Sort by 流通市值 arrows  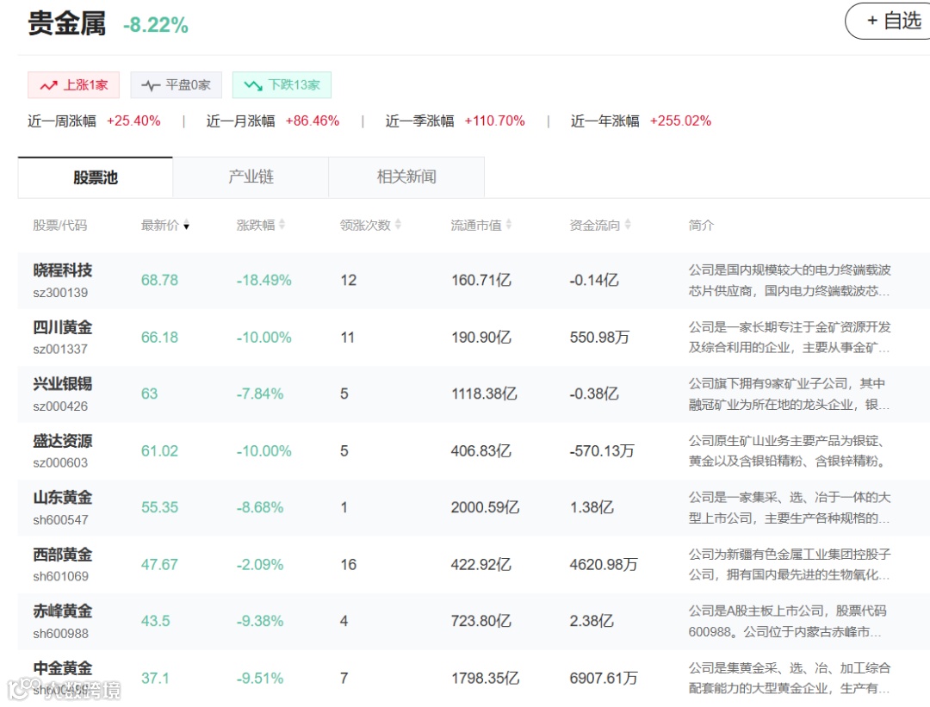pyautogui.click(x=509, y=225)
